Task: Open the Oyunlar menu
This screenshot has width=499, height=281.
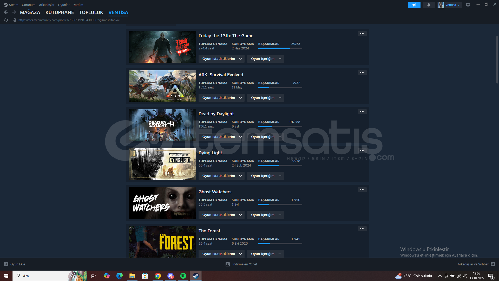Action: pos(64,5)
